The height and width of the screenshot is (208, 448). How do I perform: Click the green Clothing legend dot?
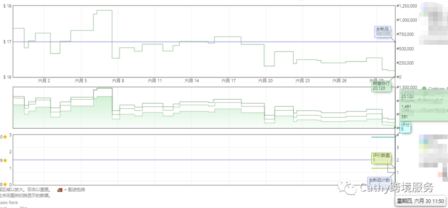424,88
